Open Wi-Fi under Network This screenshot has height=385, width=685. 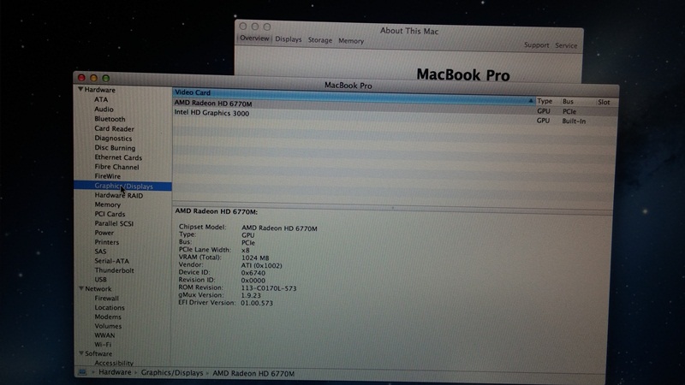pos(104,345)
